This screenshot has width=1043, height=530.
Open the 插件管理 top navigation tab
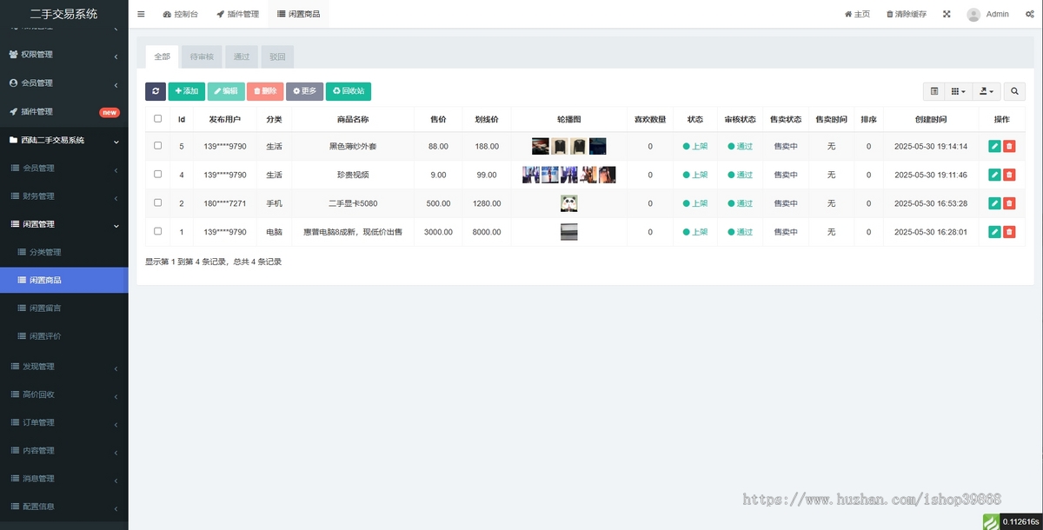pos(237,14)
